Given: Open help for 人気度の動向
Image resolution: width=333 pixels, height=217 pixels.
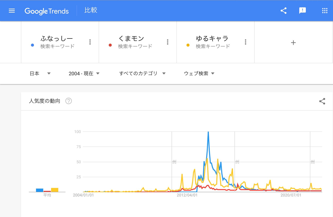Looking at the screenshot, I should (x=69, y=101).
